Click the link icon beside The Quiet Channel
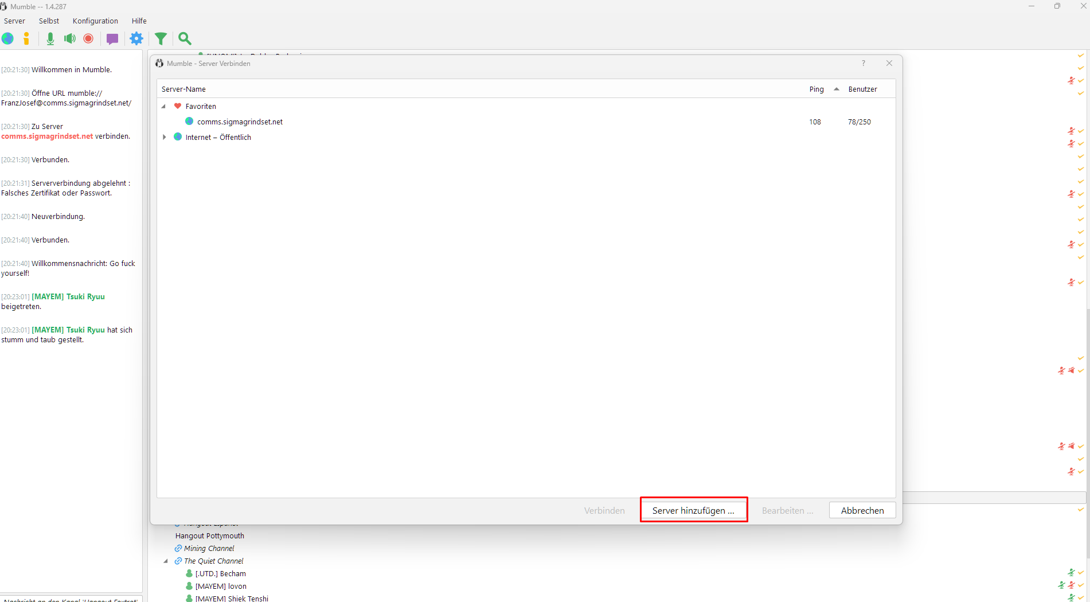Viewport: 1090px width, 602px height. coord(178,561)
